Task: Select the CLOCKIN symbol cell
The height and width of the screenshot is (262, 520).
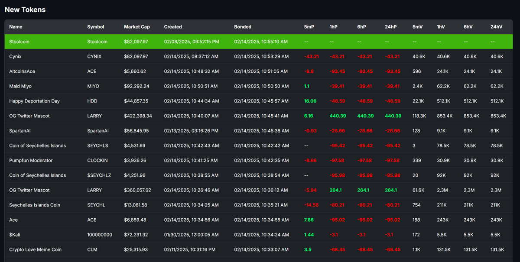Action: (97, 160)
